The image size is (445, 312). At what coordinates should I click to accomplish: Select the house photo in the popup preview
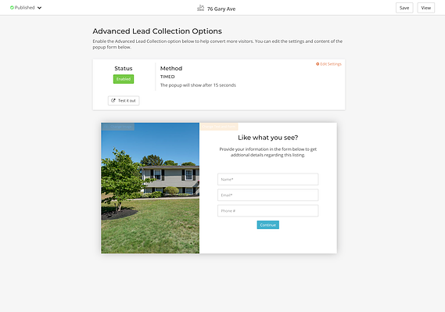pos(150,188)
